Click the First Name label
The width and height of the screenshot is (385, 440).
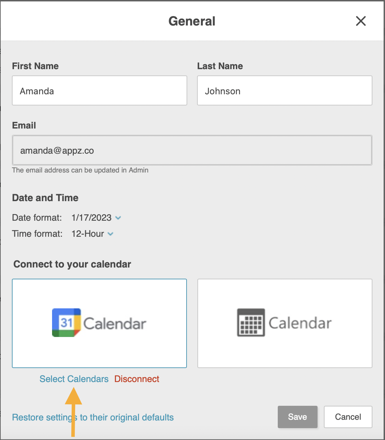point(35,66)
